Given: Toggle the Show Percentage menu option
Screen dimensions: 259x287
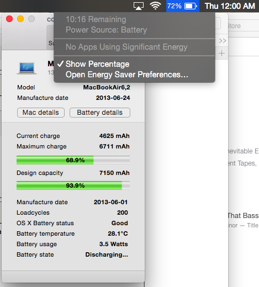Looking at the screenshot, I should tap(97, 64).
